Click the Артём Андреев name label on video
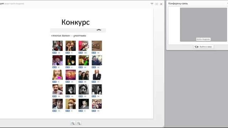The width and height of the screenshot is (228, 128). (x=203, y=39)
